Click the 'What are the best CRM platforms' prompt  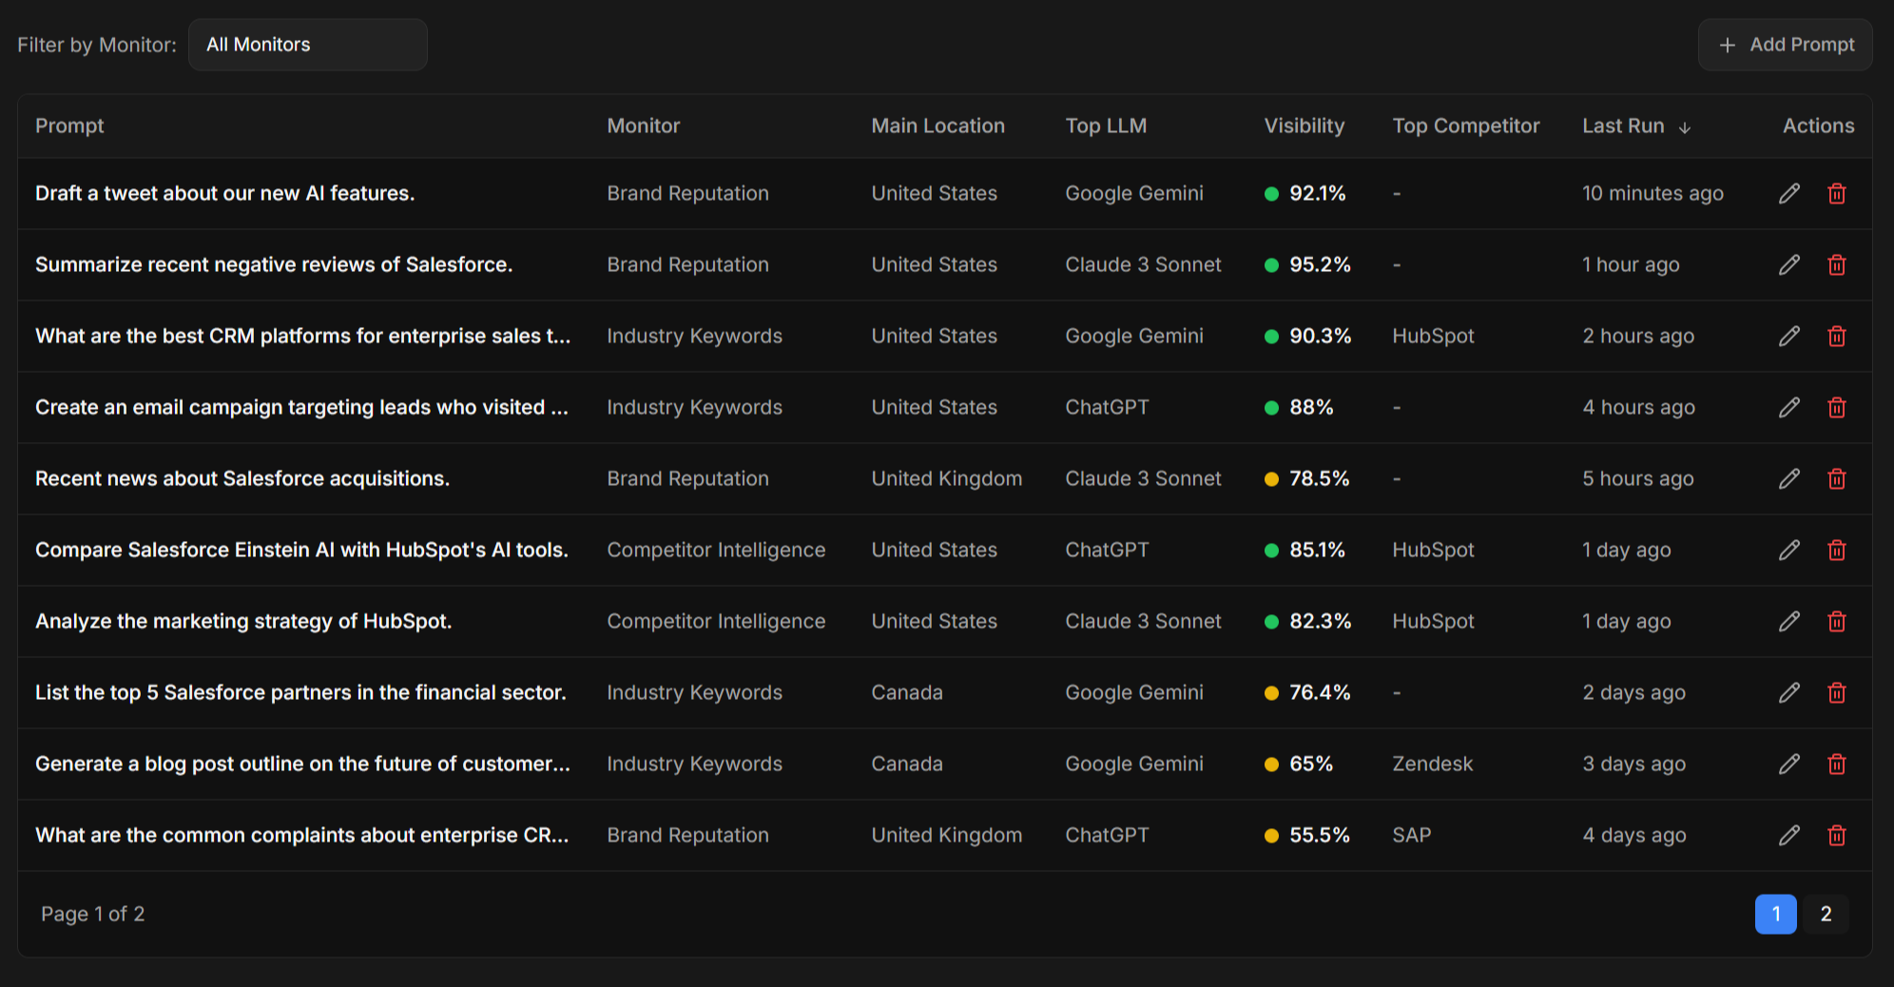tap(303, 336)
